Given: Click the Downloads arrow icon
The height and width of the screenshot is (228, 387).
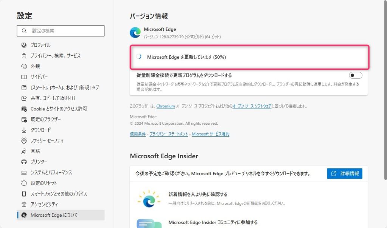Looking at the screenshot, I should click(x=24, y=130).
